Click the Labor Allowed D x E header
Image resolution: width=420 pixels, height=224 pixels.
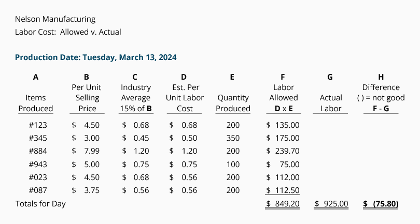click(x=284, y=98)
